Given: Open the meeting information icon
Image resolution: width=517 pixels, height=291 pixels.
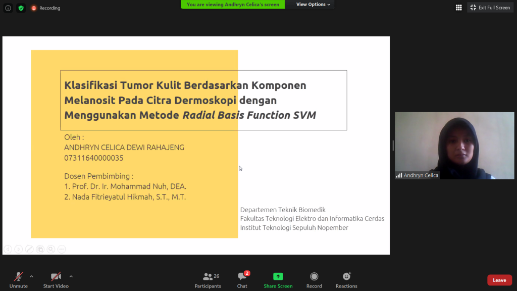Looking at the screenshot, I should [8, 8].
